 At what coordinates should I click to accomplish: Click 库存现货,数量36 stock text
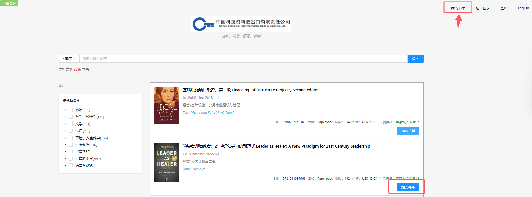click(407, 122)
